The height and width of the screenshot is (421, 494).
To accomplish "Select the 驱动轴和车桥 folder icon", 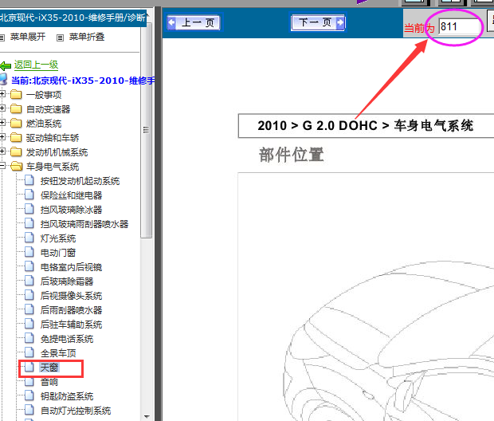I will tap(16, 137).
